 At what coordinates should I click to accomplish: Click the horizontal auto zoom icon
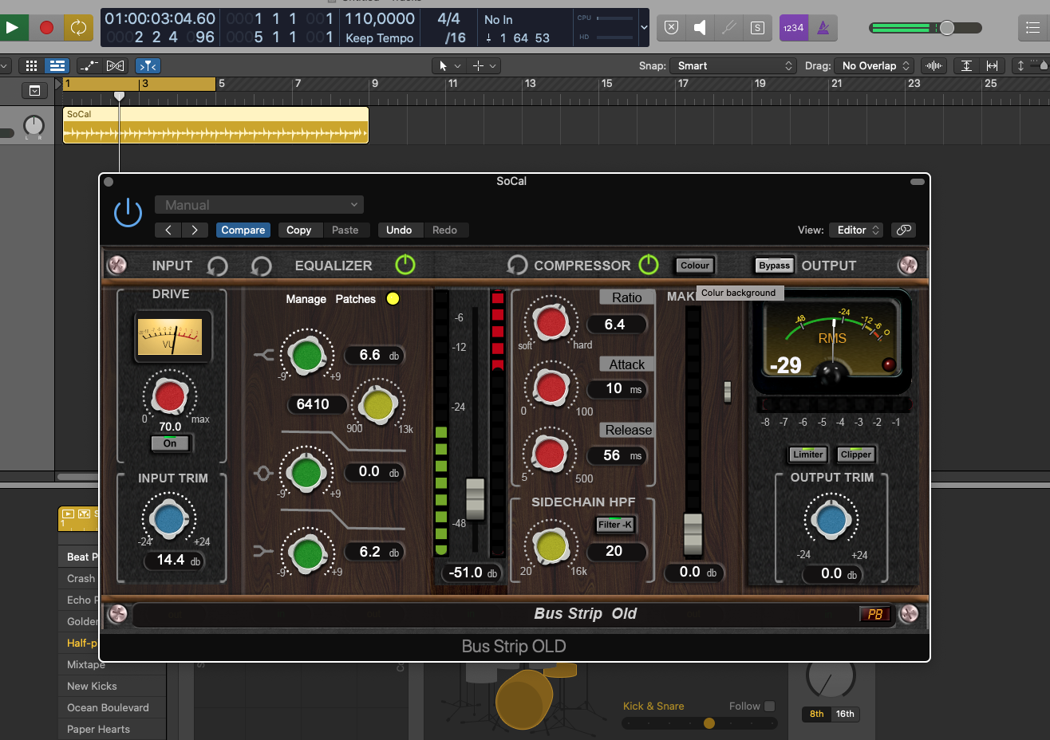(x=992, y=66)
